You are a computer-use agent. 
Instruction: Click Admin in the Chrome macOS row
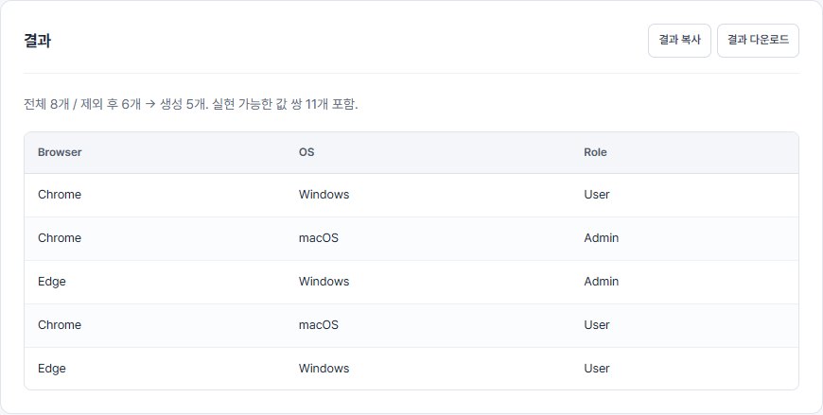[x=601, y=237]
